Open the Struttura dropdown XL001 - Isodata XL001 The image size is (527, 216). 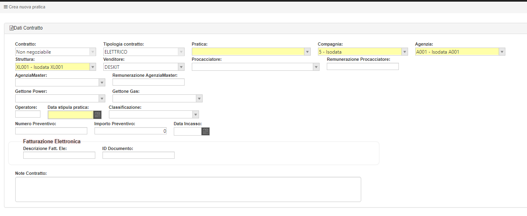[93, 67]
